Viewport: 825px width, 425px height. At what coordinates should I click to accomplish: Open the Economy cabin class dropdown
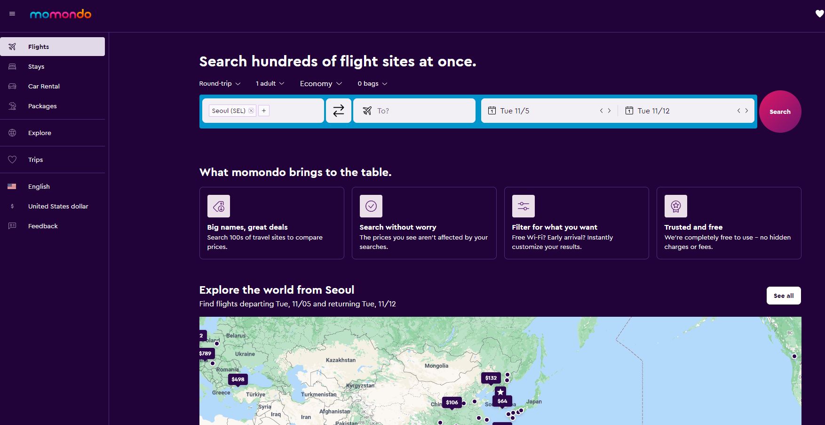click(321, 83)
